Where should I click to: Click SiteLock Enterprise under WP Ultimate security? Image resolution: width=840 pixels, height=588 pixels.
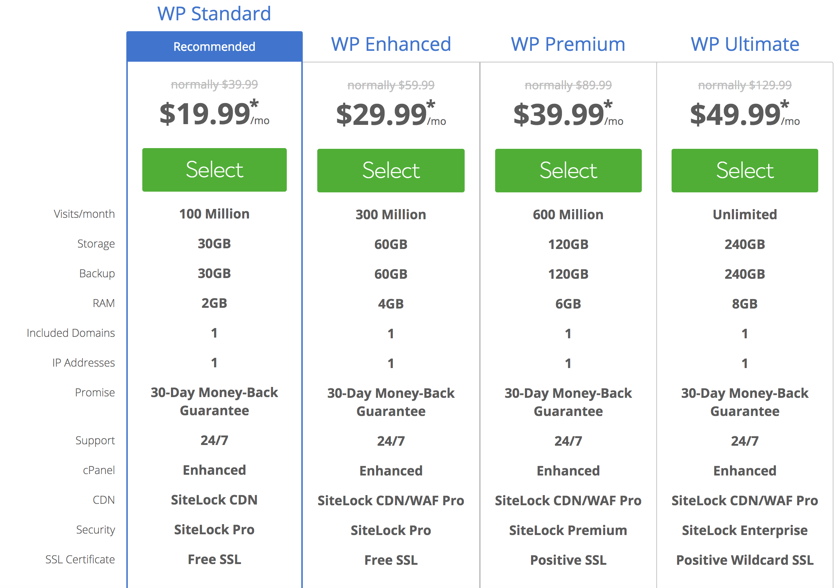[744, 530]
